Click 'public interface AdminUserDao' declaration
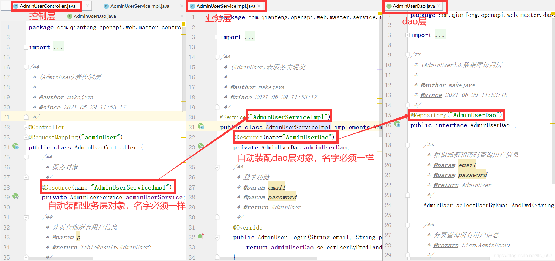This screenshot has height=261, width=555. 460,125
